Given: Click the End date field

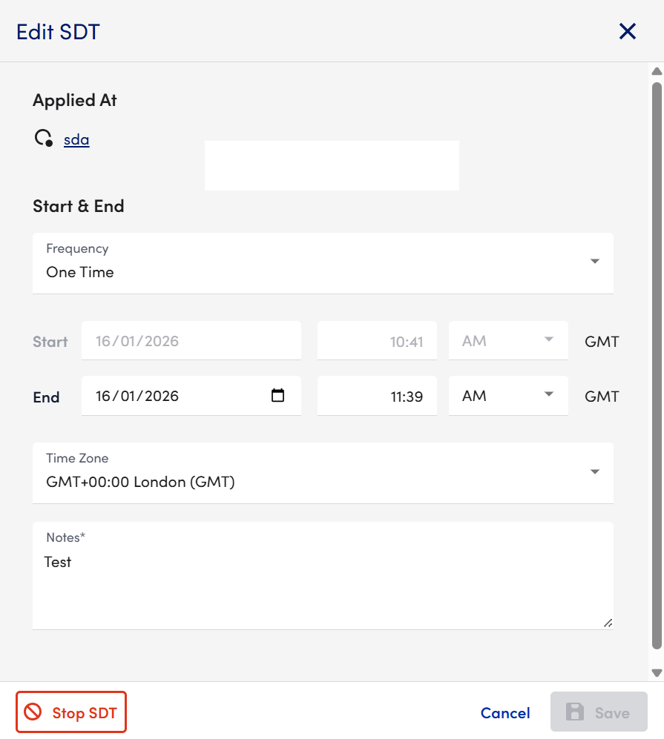Looking at the screenshot, I should coord(178,396).
